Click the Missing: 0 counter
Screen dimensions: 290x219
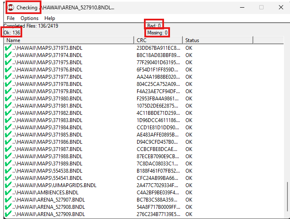tap(158, 33)
